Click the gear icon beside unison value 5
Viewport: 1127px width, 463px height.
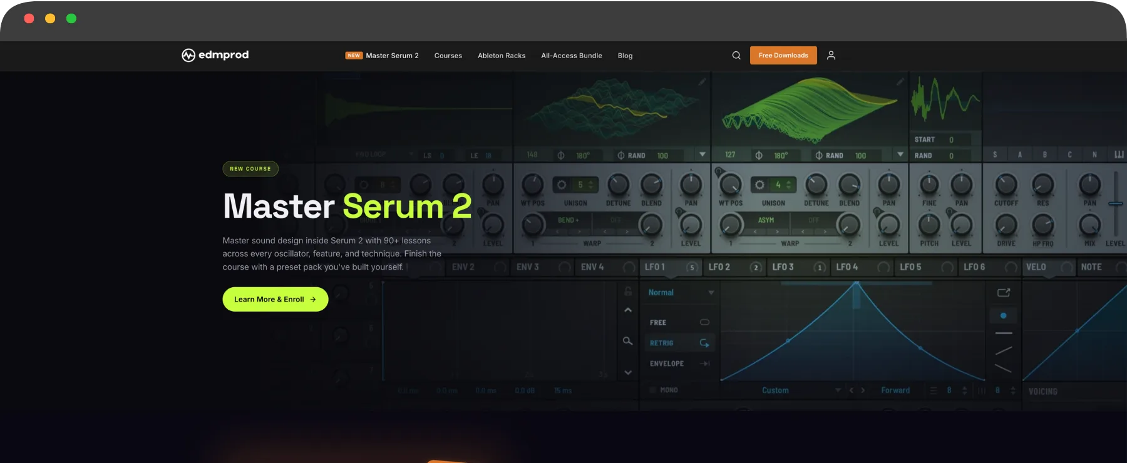pos(562,185)
